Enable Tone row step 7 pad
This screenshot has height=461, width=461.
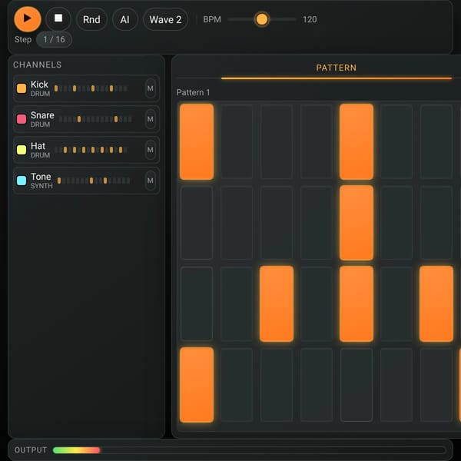click(436, 385)
